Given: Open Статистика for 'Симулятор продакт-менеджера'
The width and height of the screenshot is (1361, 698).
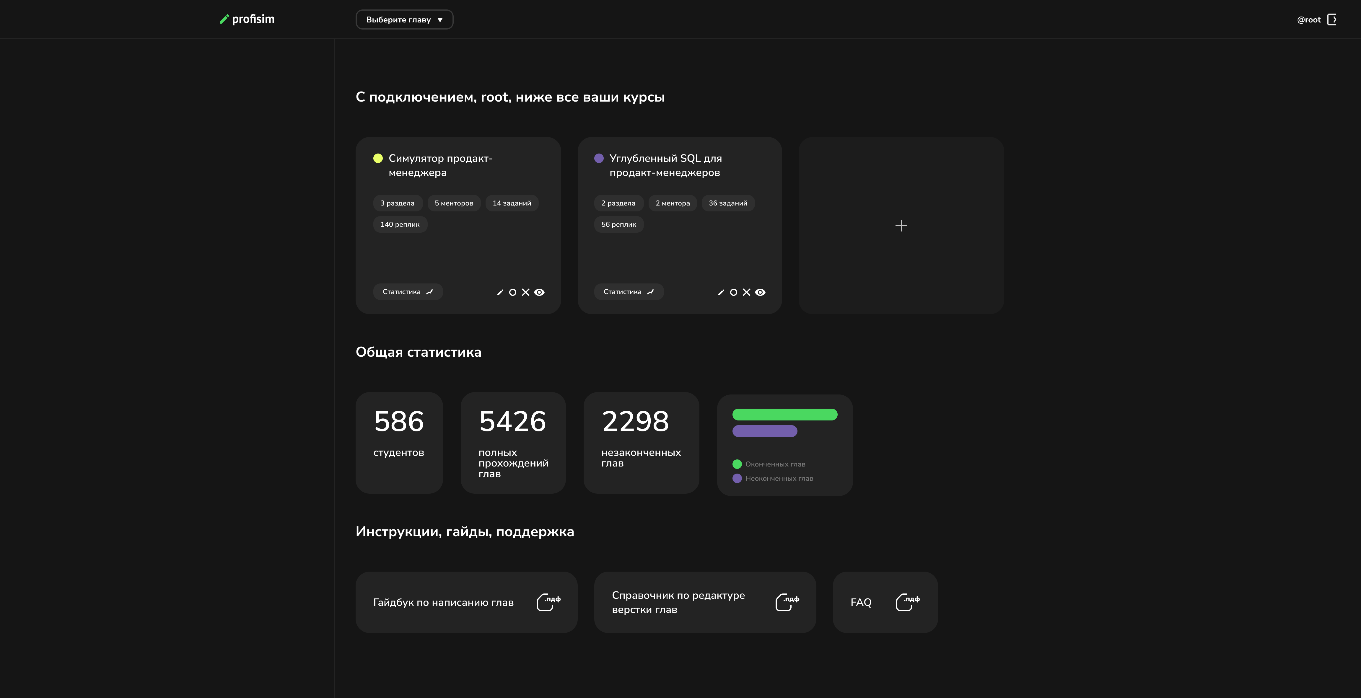Looking at the screenshot, I should click(408, 292).
